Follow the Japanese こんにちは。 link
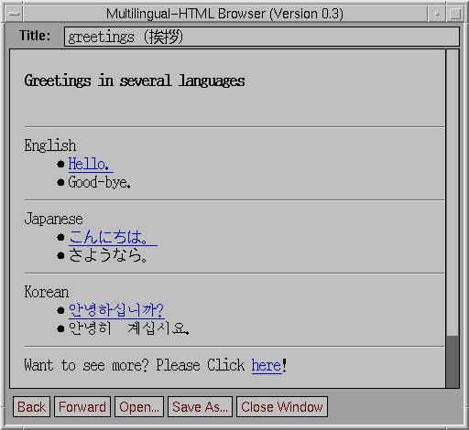The height and width of the screenshot is (430, 469). (x=113, y=237)
